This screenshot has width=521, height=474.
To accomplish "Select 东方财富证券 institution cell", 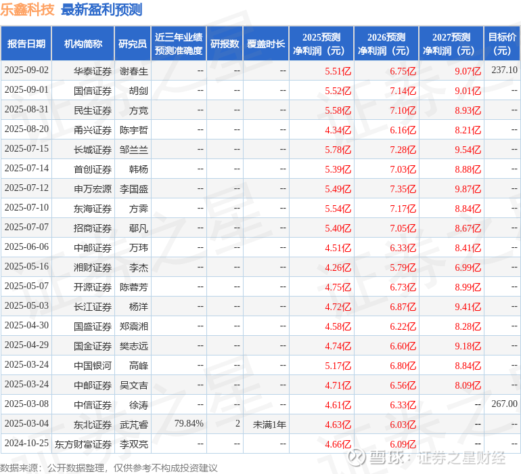I will [83, 444].
